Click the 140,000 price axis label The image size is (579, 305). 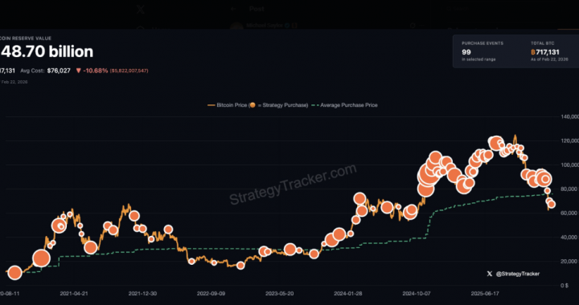click(x=569, y=116)
